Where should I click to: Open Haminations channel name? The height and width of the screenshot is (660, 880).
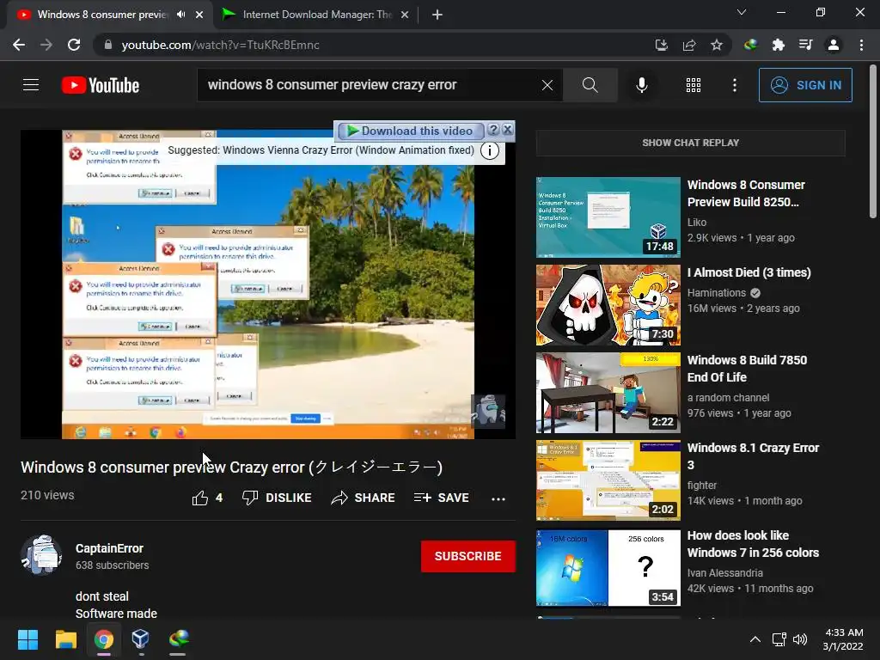(x=717, y=293)
